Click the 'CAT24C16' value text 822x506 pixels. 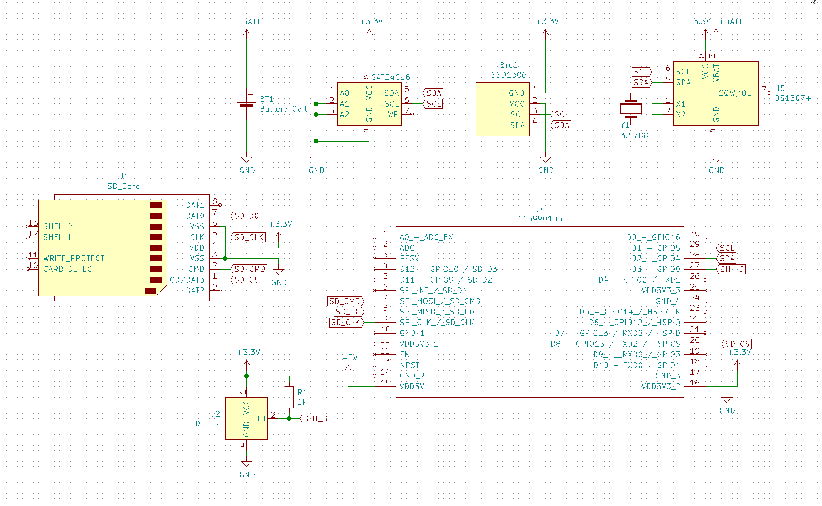coord(391,77)
